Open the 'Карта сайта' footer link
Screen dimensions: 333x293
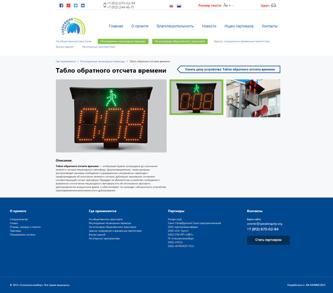(x=254, y=219)
